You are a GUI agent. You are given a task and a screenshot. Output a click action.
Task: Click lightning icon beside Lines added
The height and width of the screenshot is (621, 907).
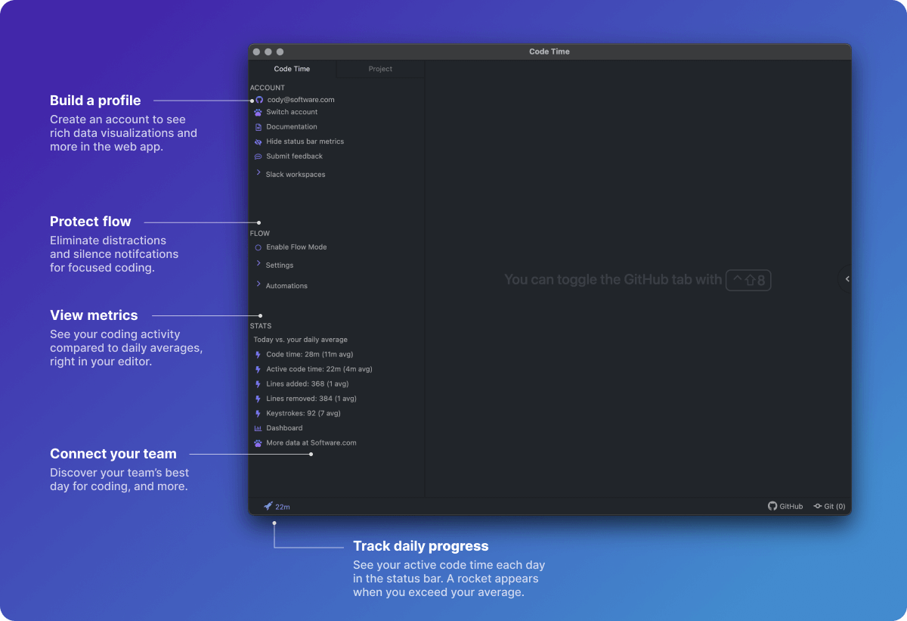coord(258,384)
